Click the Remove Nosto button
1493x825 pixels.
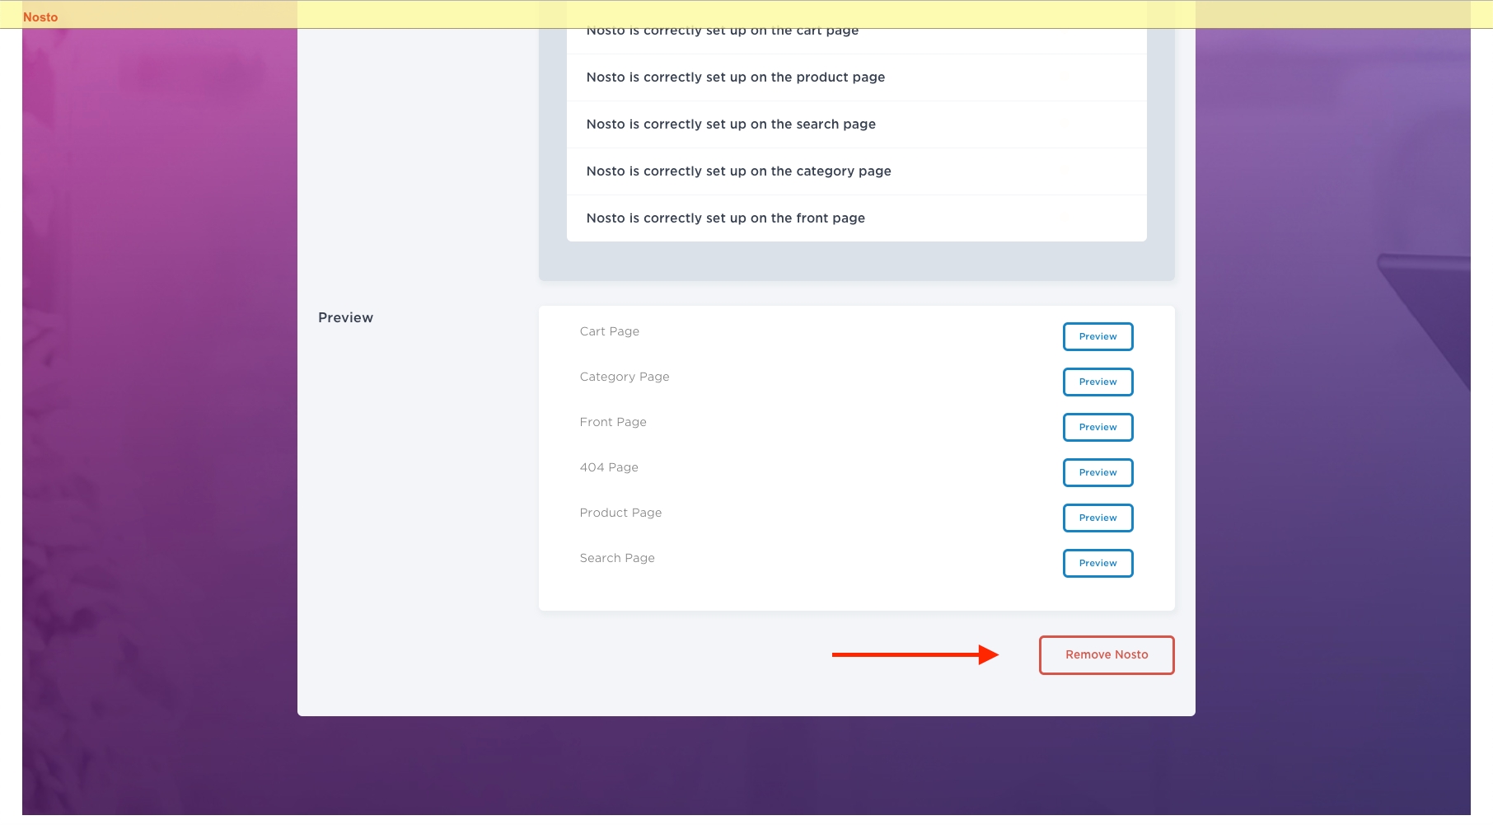(1106, 654)
